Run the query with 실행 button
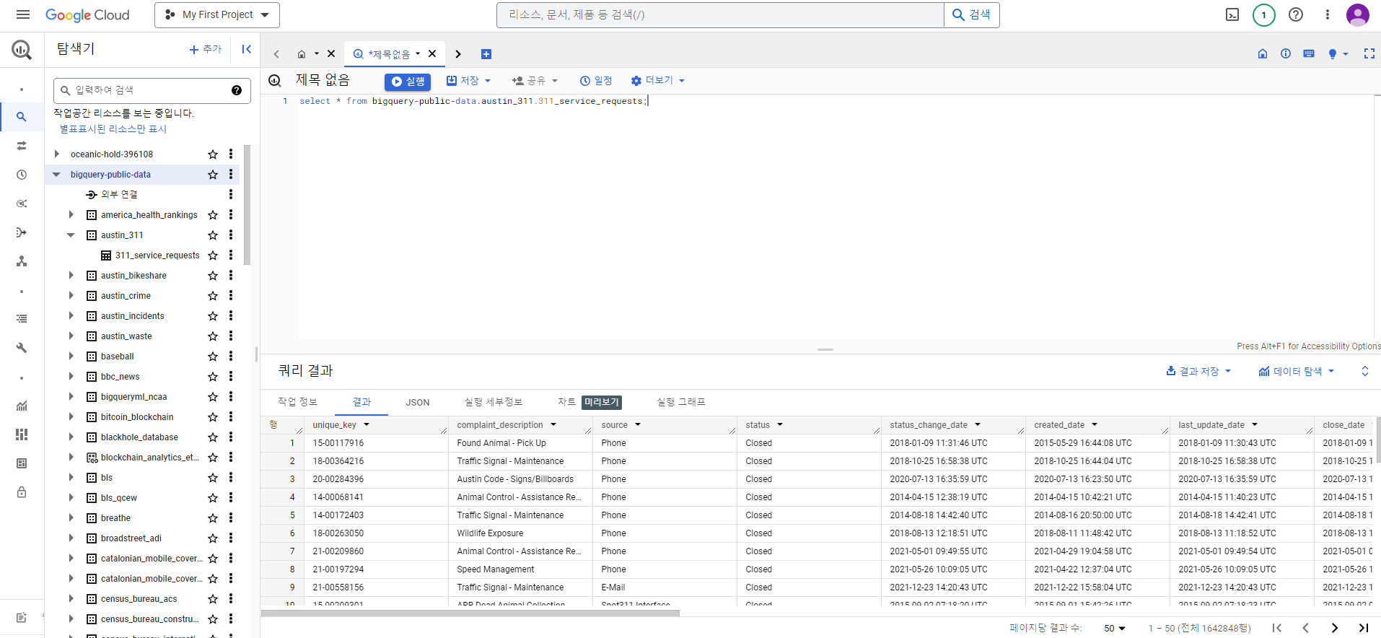Screen dimensions: 1381x638 click(408, 82)
